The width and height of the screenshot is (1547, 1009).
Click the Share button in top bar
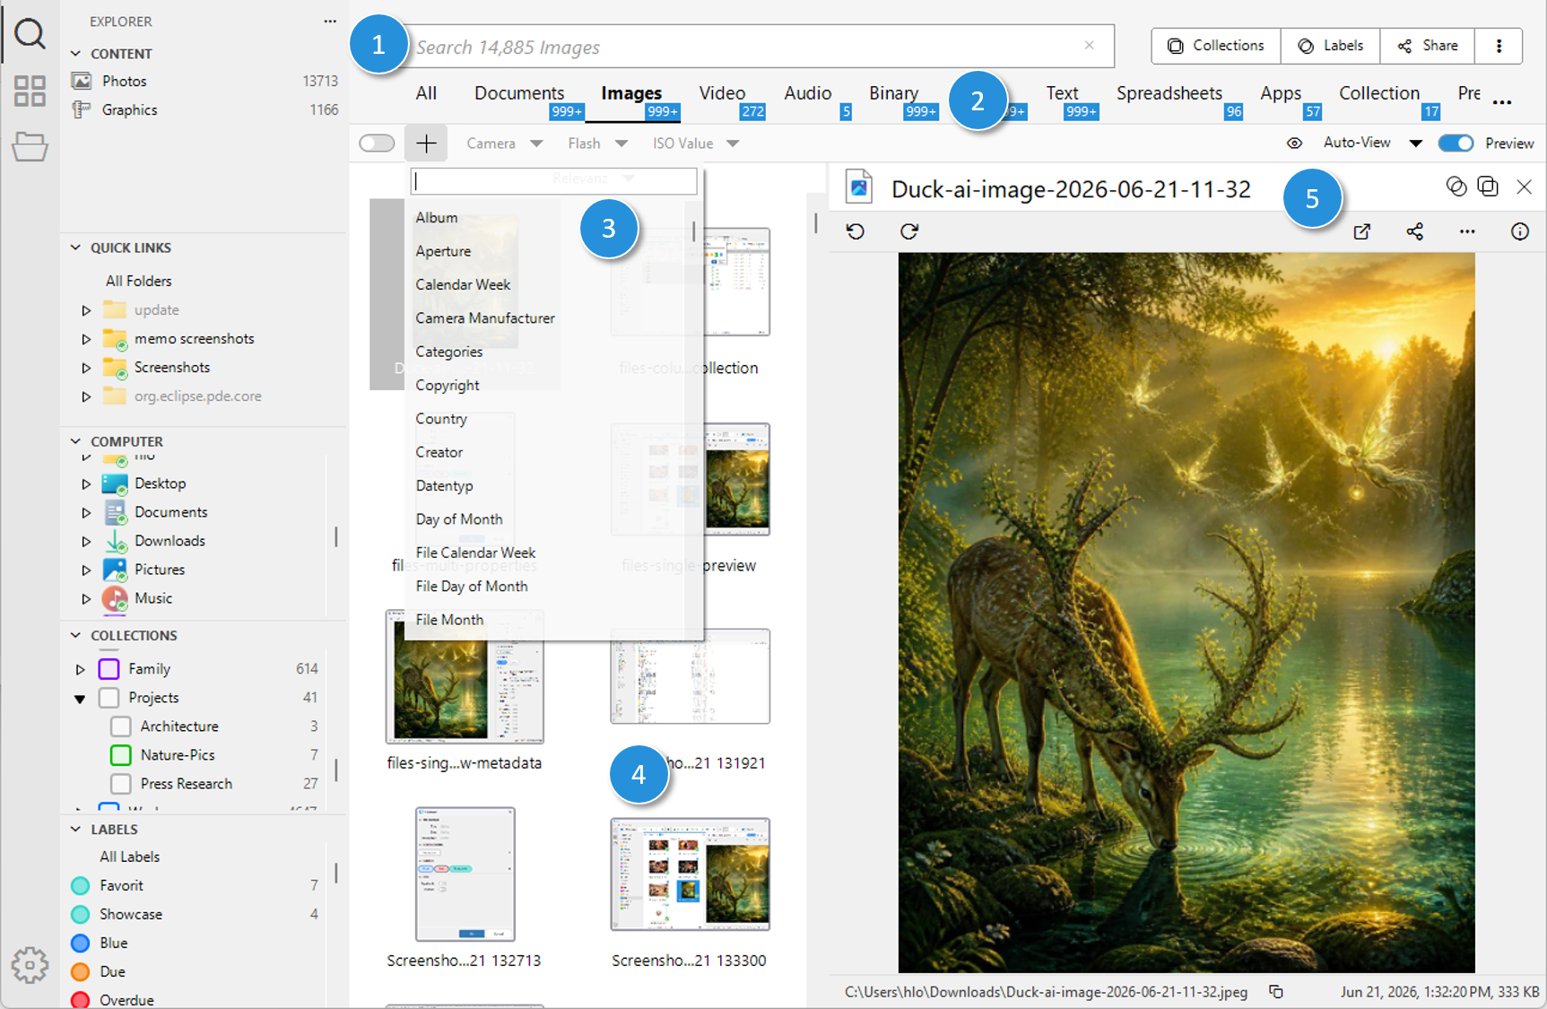pyautogui.click(x=1428, y=46)
